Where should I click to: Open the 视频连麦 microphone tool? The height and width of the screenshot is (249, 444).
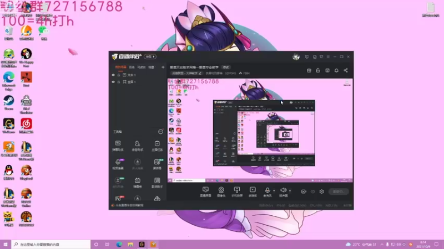pyautogui.click(x=118, y=164)
